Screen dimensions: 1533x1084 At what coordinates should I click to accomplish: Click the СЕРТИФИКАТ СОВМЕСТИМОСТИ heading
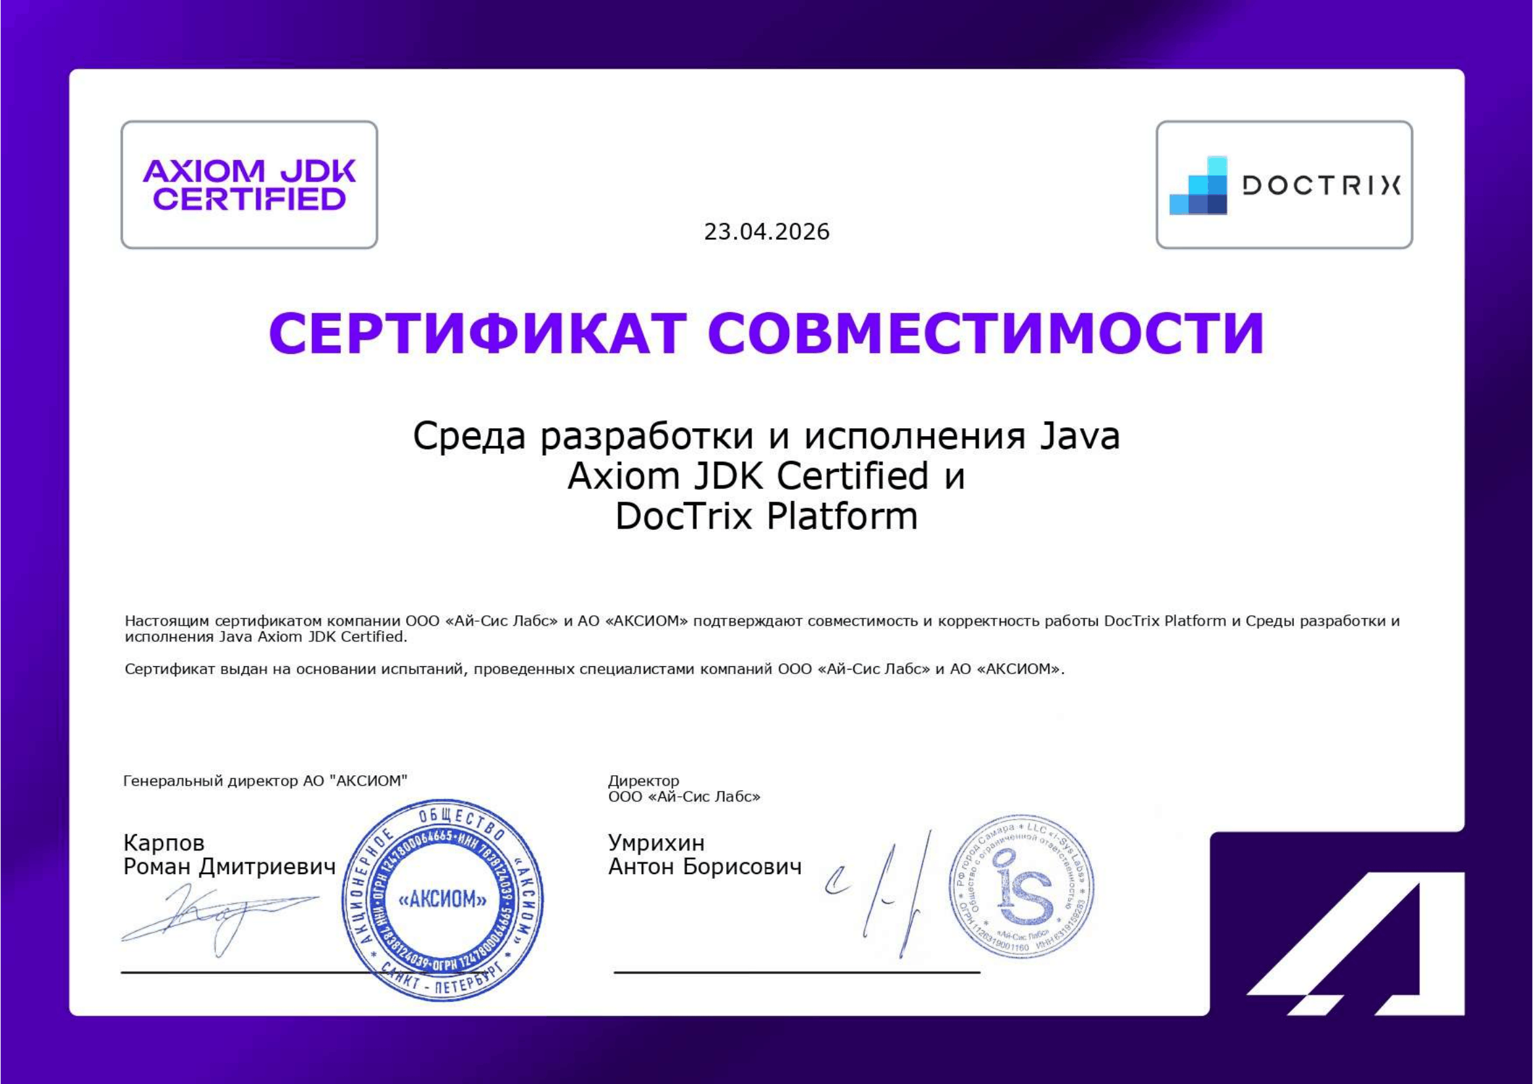pos(767,332)
